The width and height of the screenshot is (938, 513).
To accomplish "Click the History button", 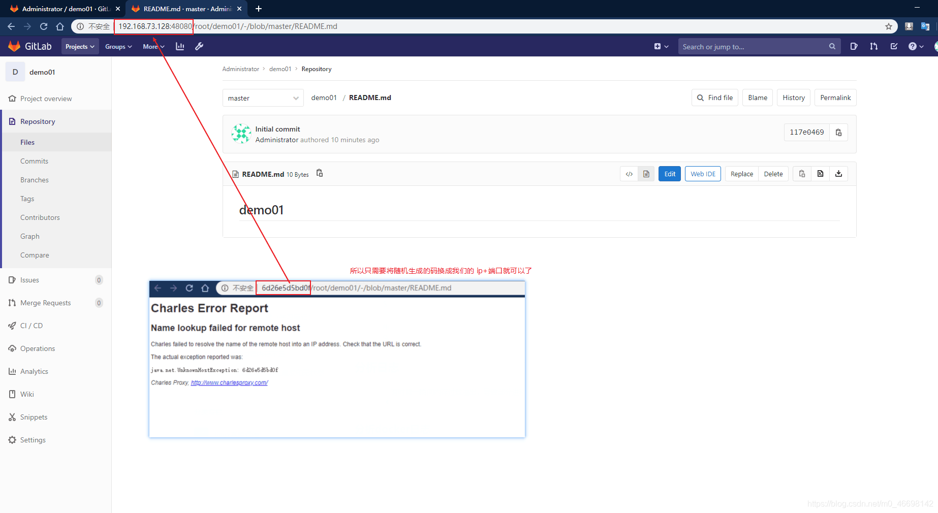I will [x=794, y=98].
